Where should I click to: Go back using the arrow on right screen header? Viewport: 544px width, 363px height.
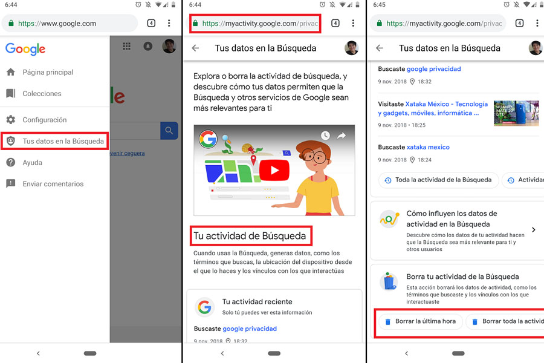click(380, 48)
